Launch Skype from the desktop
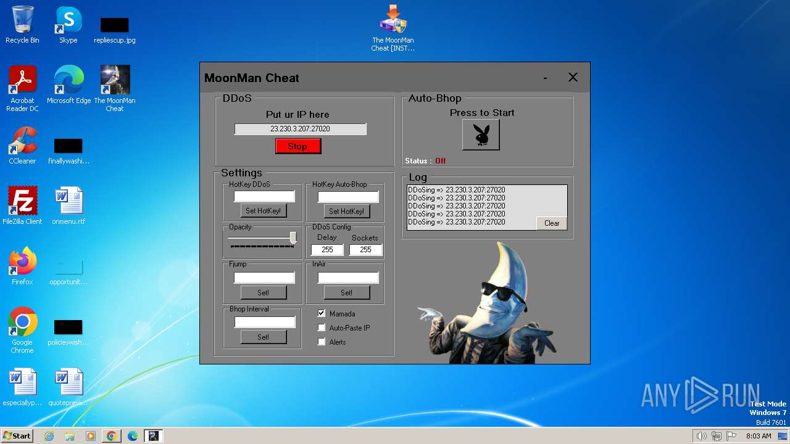This screenshot has height=444, width=790. tap(69, 25)
